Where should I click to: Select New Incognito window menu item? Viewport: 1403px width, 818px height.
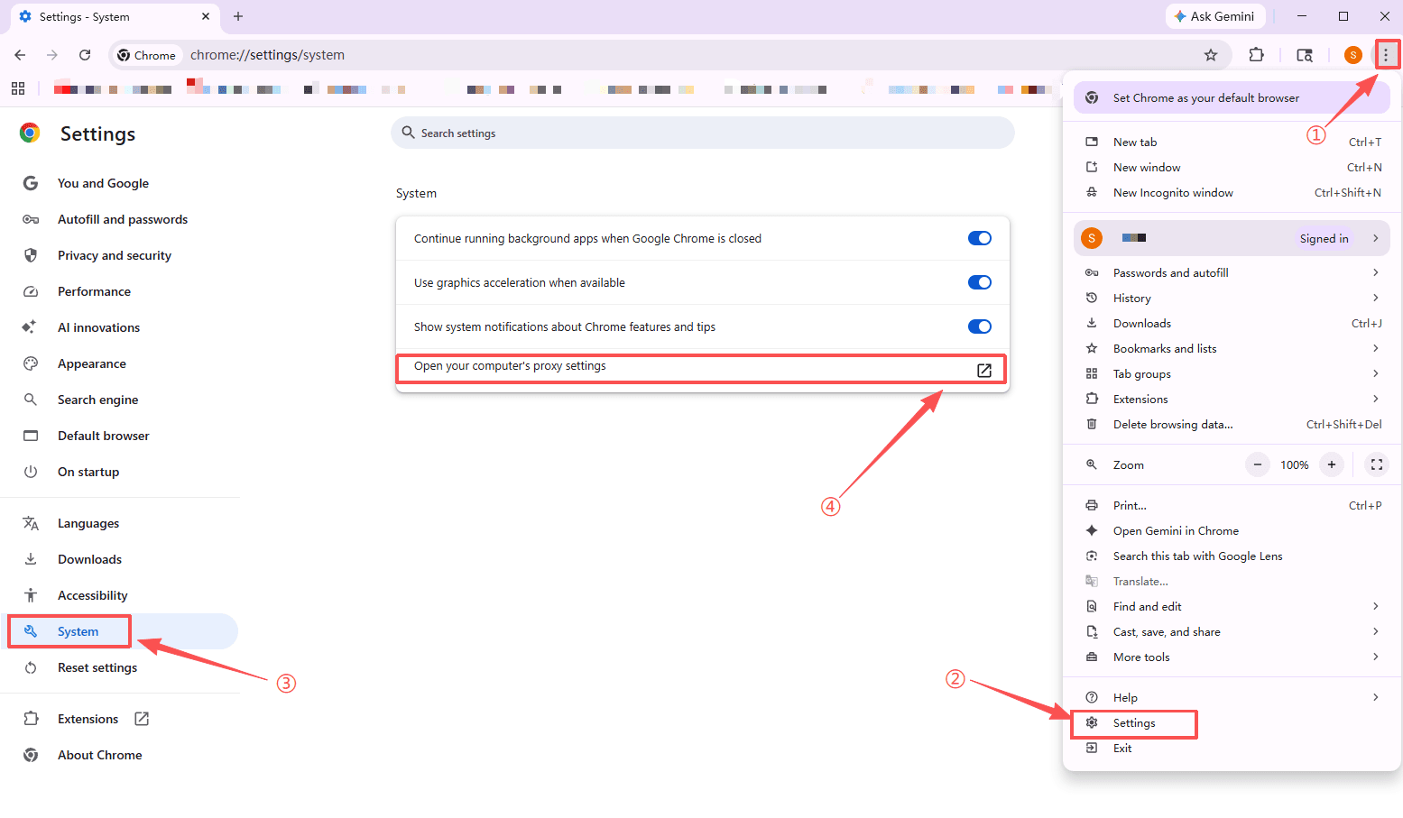[1232, 192]
